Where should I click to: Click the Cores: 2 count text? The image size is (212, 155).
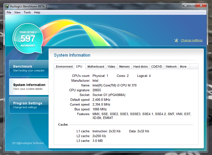(123, 76)
